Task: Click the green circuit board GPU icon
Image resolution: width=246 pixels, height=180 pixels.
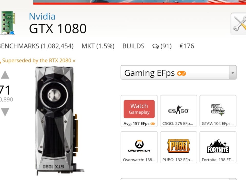Action: point(8,23)
